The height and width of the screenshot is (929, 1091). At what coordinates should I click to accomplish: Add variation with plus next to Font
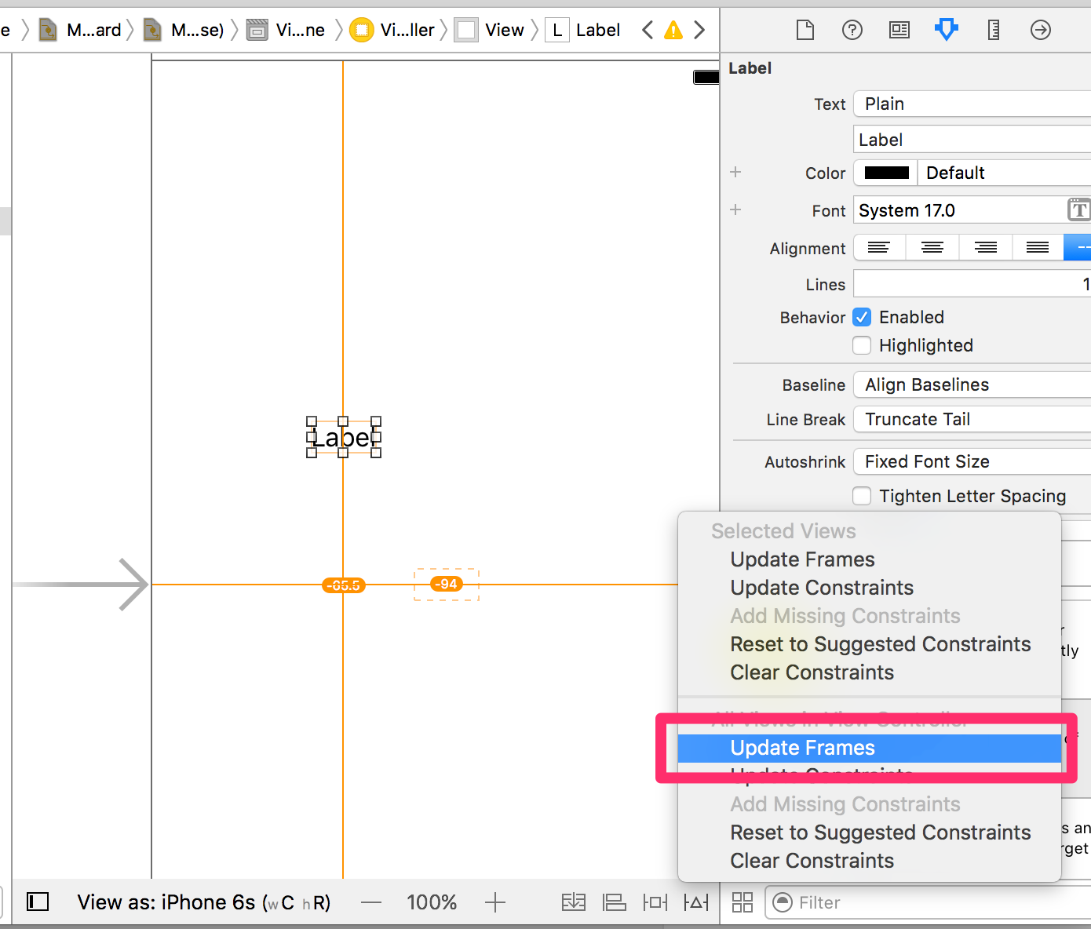(735, 209)
